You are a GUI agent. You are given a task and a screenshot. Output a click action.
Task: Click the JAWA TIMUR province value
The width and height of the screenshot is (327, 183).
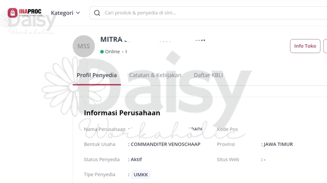coord(278,144)
